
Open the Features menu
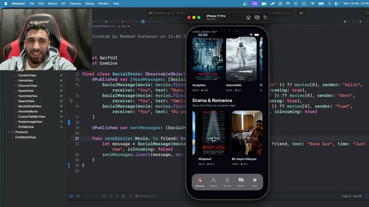[x=75, y=3]
